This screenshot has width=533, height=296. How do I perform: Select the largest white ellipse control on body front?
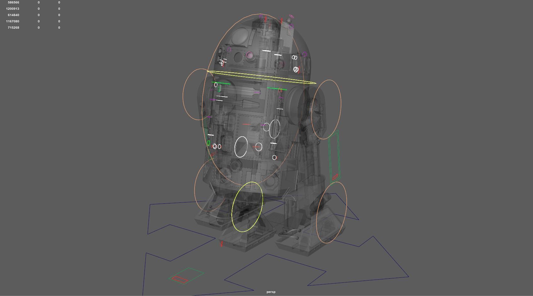pyautogui.click(x=241, y=147)
